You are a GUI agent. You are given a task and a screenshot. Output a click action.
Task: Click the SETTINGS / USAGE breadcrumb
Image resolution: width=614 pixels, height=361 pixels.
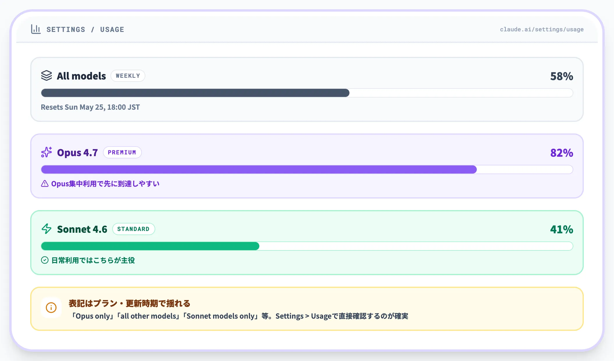point(85,29)
